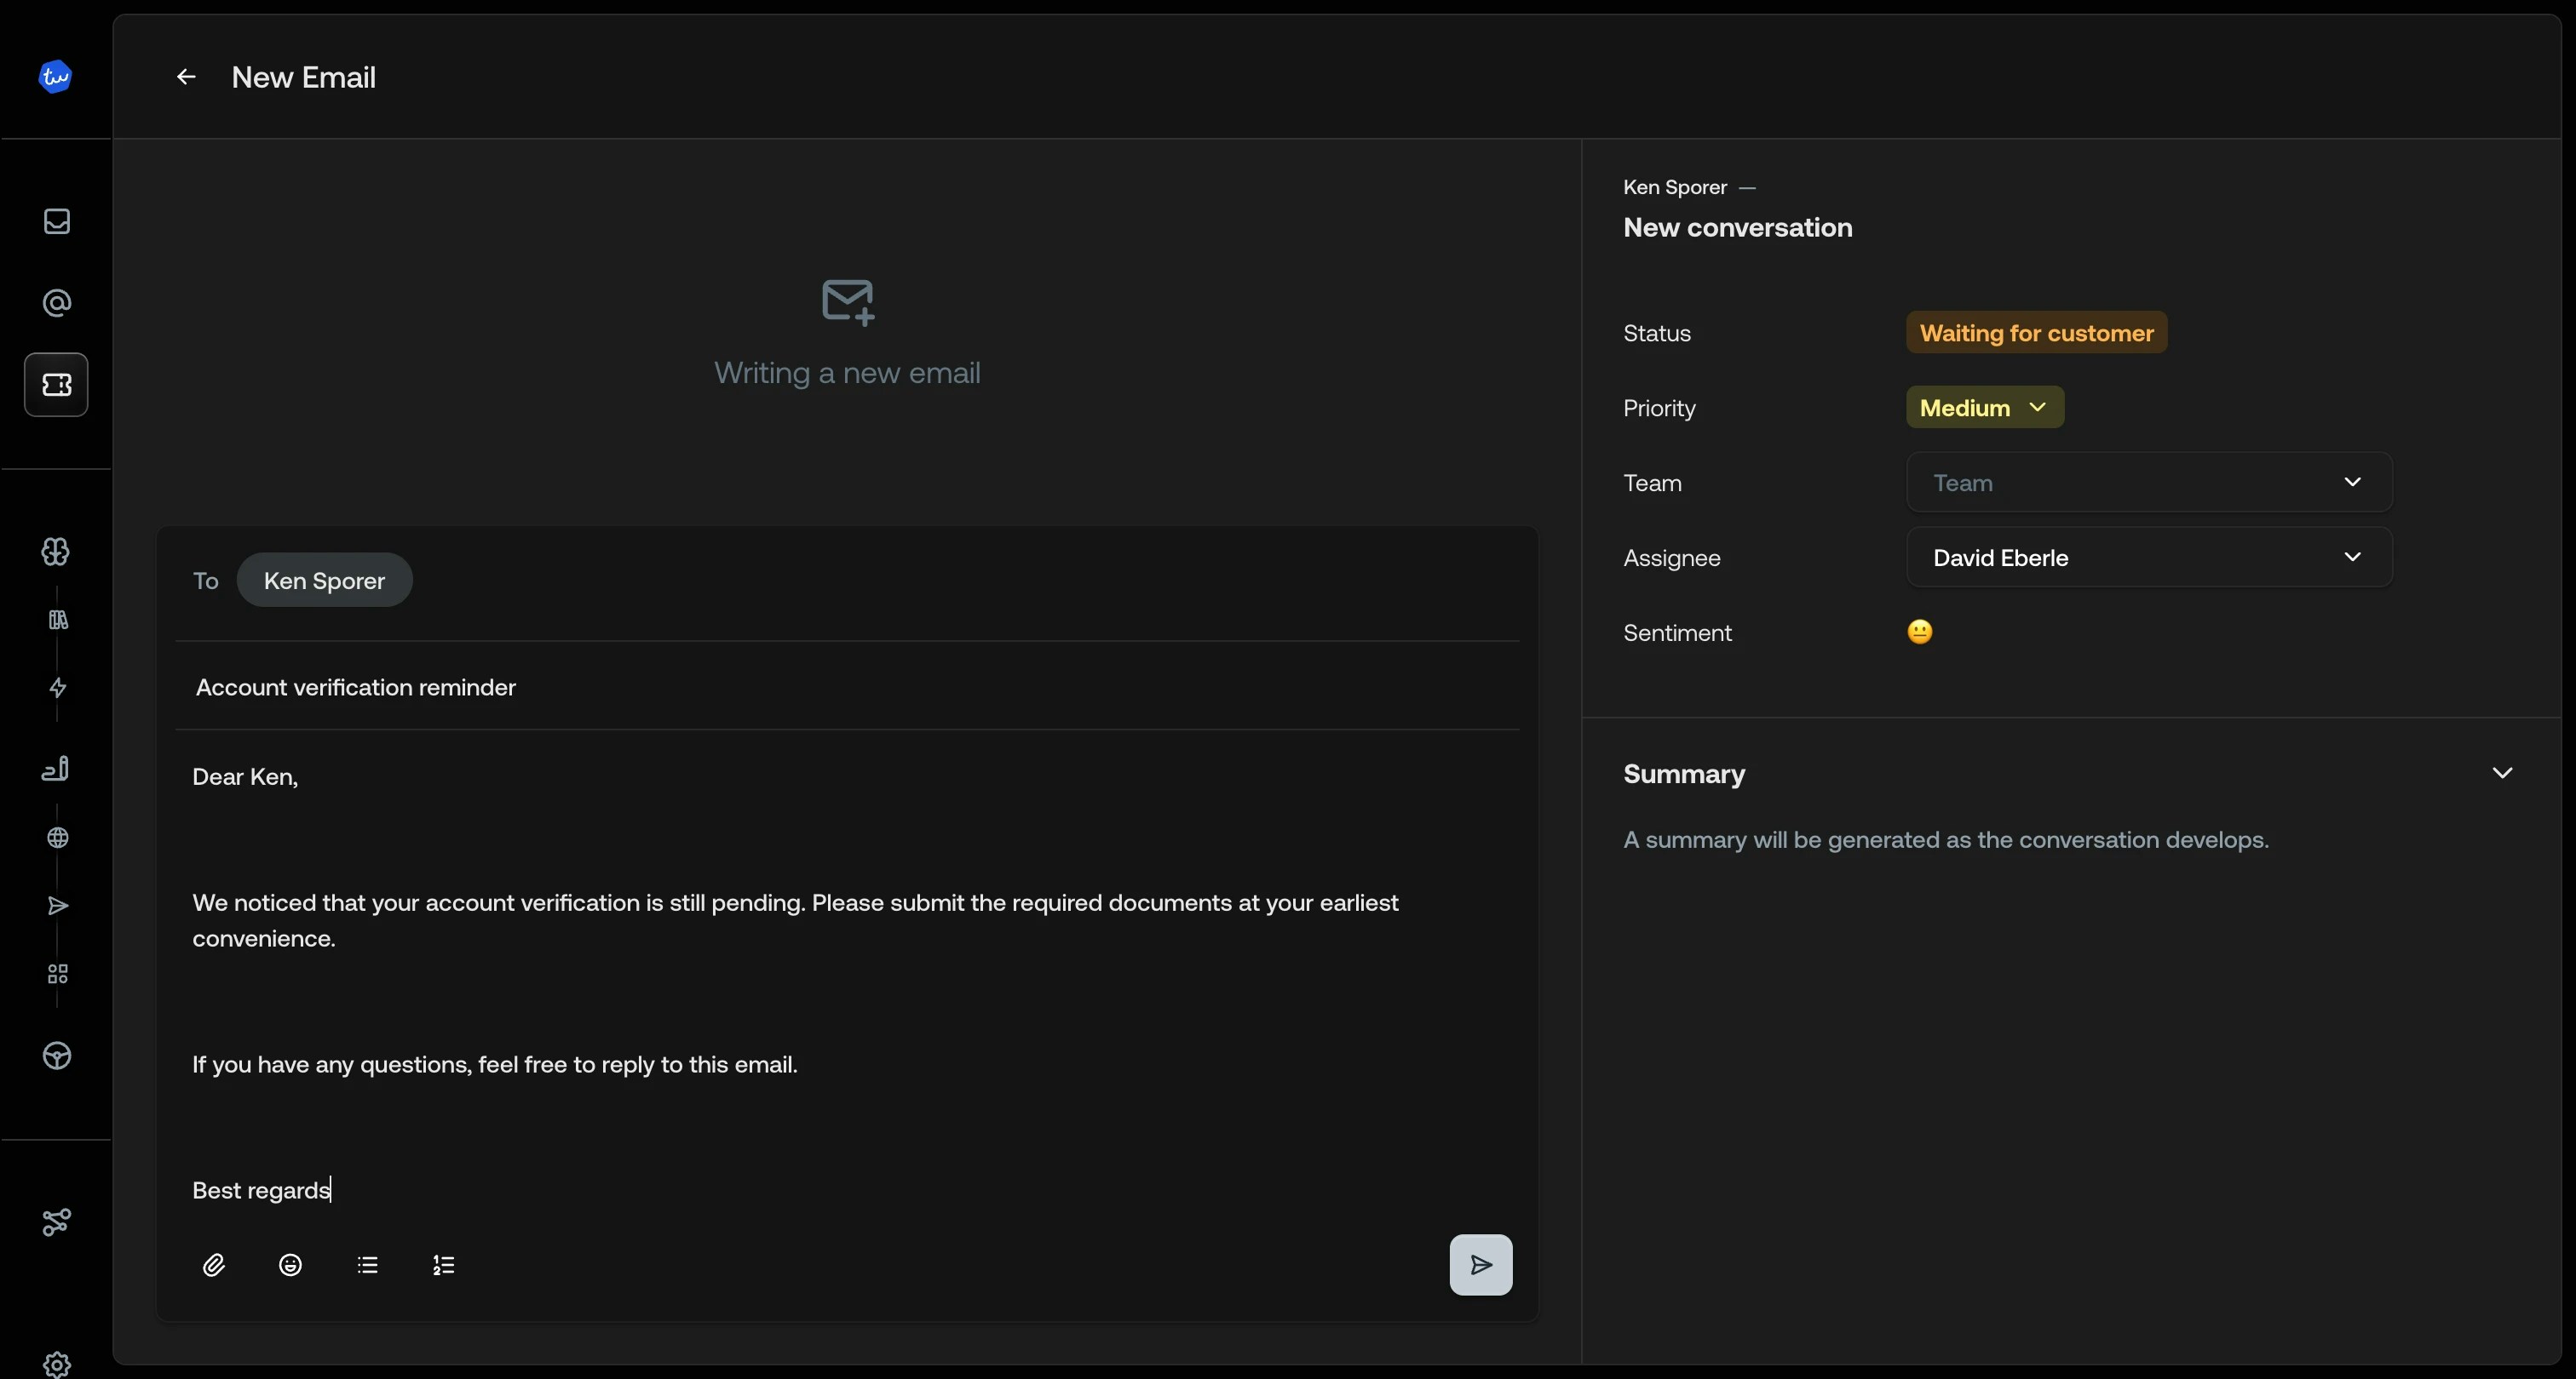Change the neutral sentiment emoji

[x=1920, y=632]
